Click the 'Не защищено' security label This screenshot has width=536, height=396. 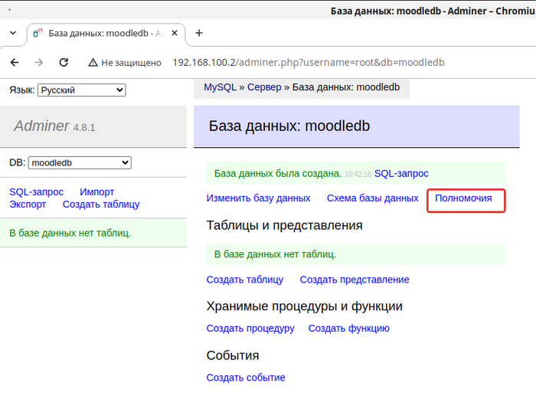131,63
